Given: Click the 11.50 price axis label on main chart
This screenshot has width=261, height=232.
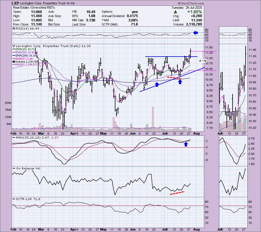Looking at the screenshot, I should pyautogui.click(x=209, y=48).
